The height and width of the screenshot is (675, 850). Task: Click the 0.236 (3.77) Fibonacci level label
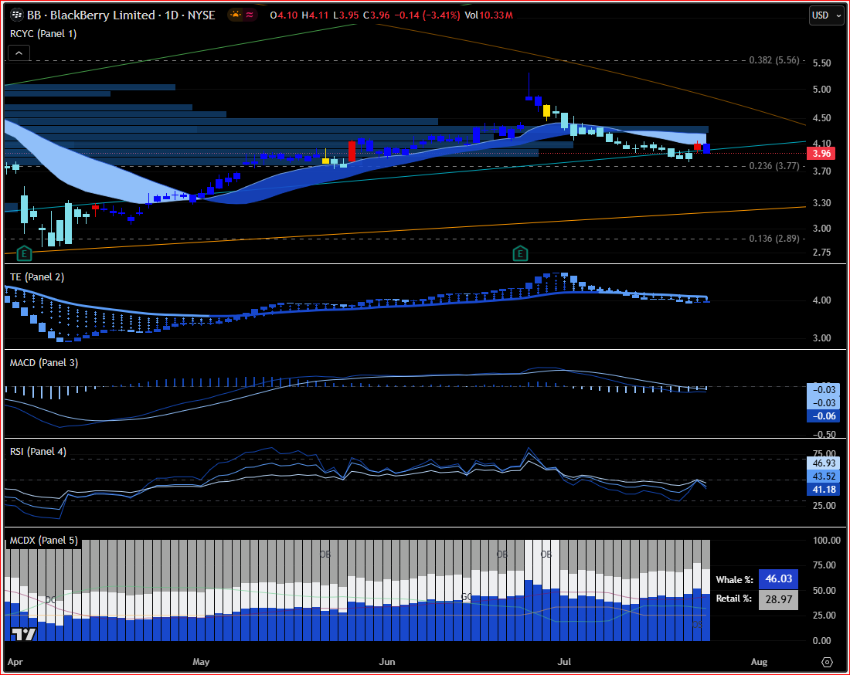(774, 166)
